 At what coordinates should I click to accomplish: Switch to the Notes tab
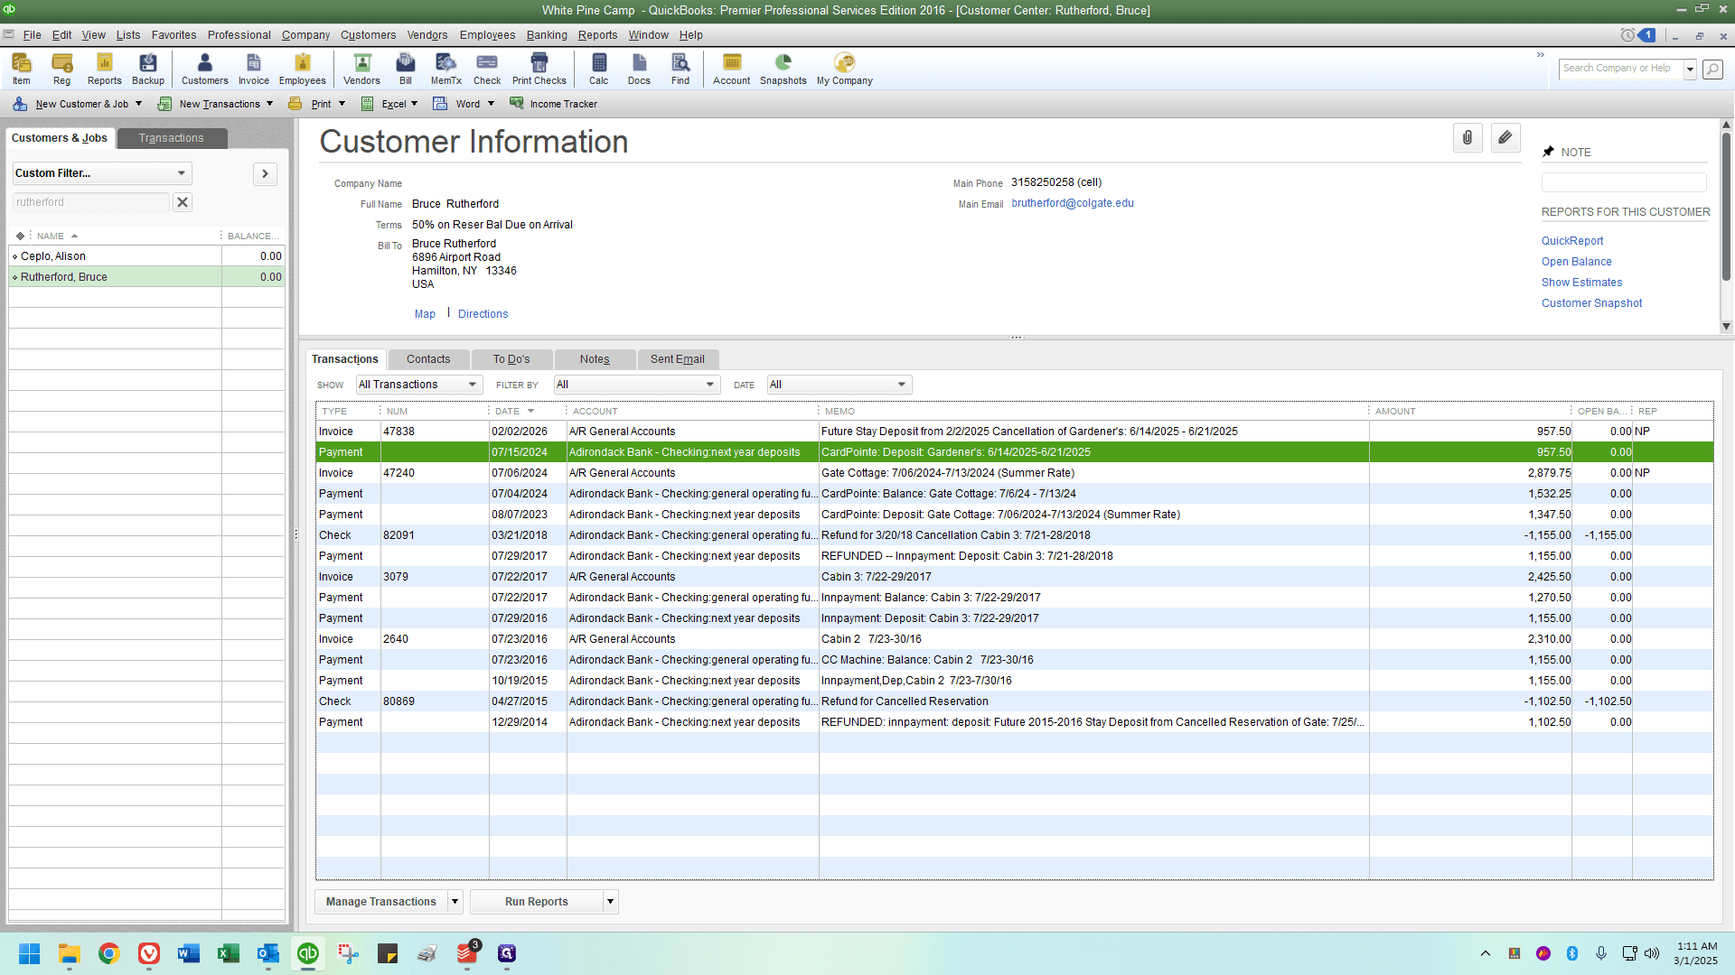pos(595,359)
